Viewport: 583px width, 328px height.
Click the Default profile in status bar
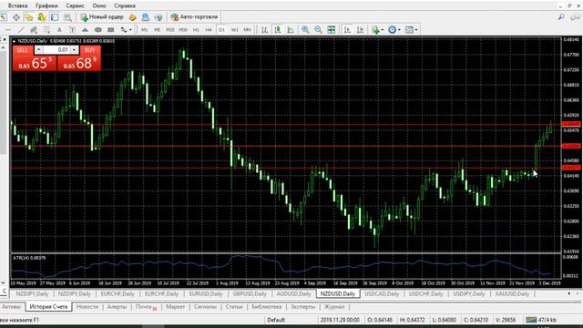click(x=275, y=320)
